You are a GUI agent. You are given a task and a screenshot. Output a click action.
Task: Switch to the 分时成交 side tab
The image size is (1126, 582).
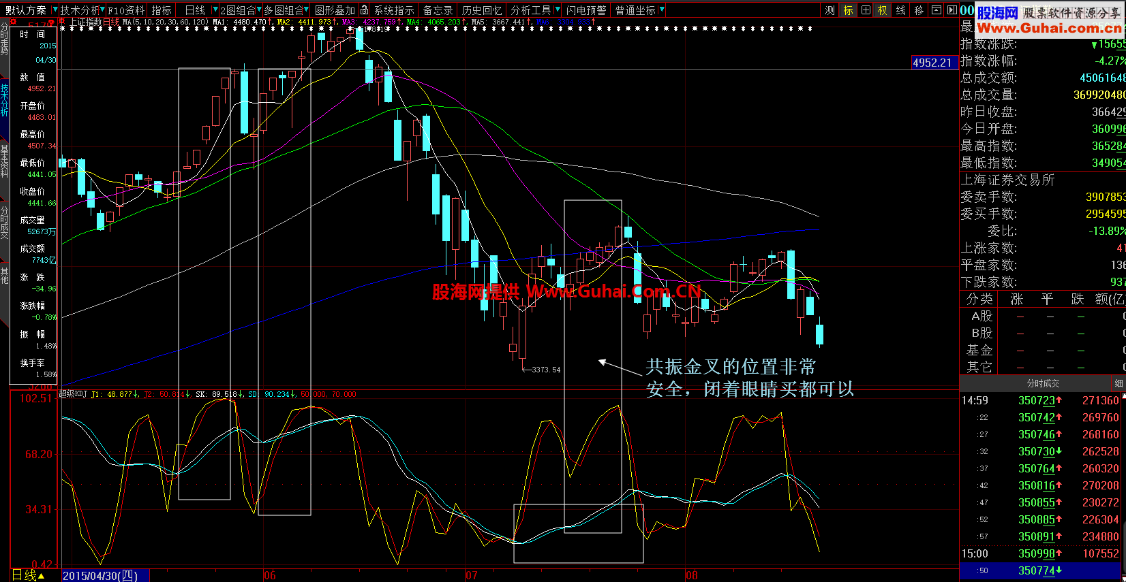click(5, 223)
